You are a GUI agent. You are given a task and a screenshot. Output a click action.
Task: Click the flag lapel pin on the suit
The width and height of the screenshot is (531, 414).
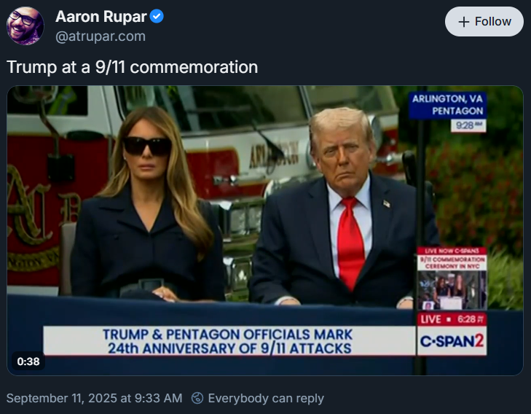[x=386, y=203]
